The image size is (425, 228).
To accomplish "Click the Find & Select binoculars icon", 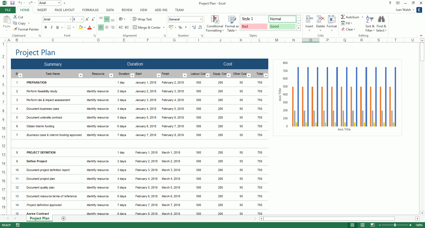I will 381,19.
